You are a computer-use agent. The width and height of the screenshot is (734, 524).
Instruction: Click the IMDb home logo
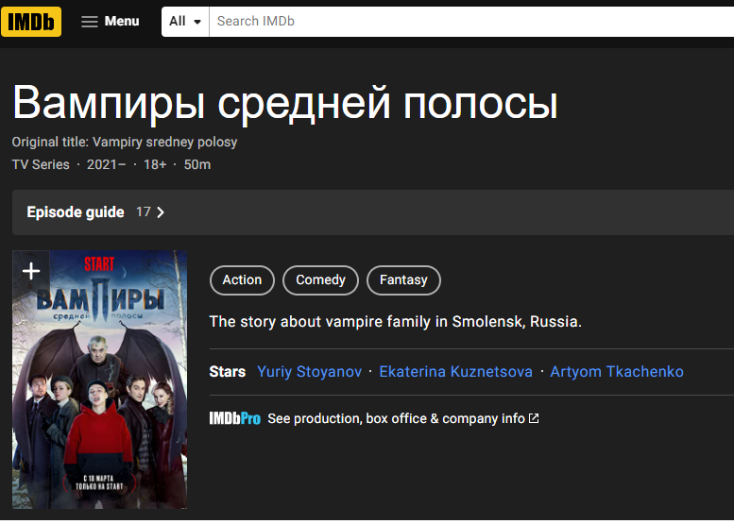click(31, 21)
